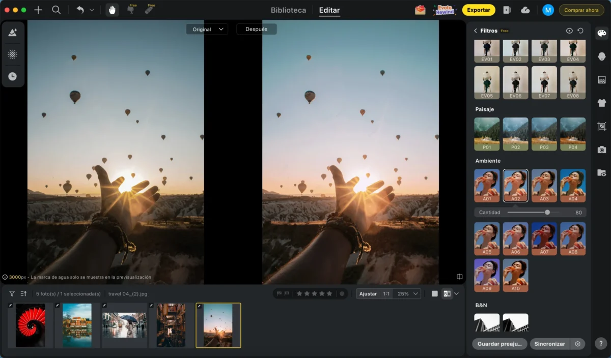Switch to the Biblioteca tab
Screen dimensions: 611x358
point(288,10)
